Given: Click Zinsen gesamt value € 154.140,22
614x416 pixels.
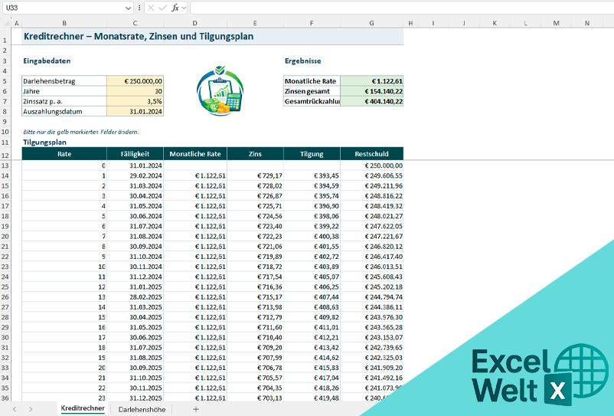Looking at the screenshot, I should 371,91.
